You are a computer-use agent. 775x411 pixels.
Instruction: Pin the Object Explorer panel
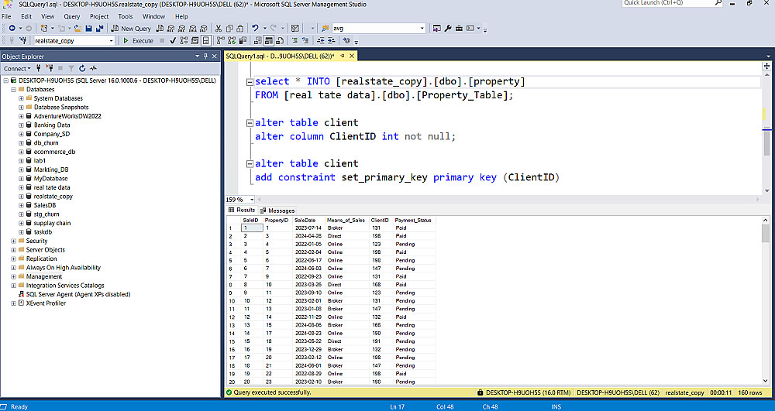[206, 57]
